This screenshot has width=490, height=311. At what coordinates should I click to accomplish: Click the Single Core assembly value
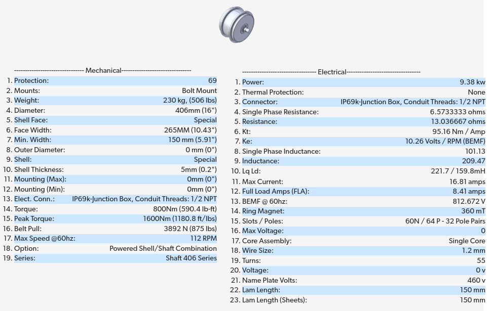(x=466, y=241)
